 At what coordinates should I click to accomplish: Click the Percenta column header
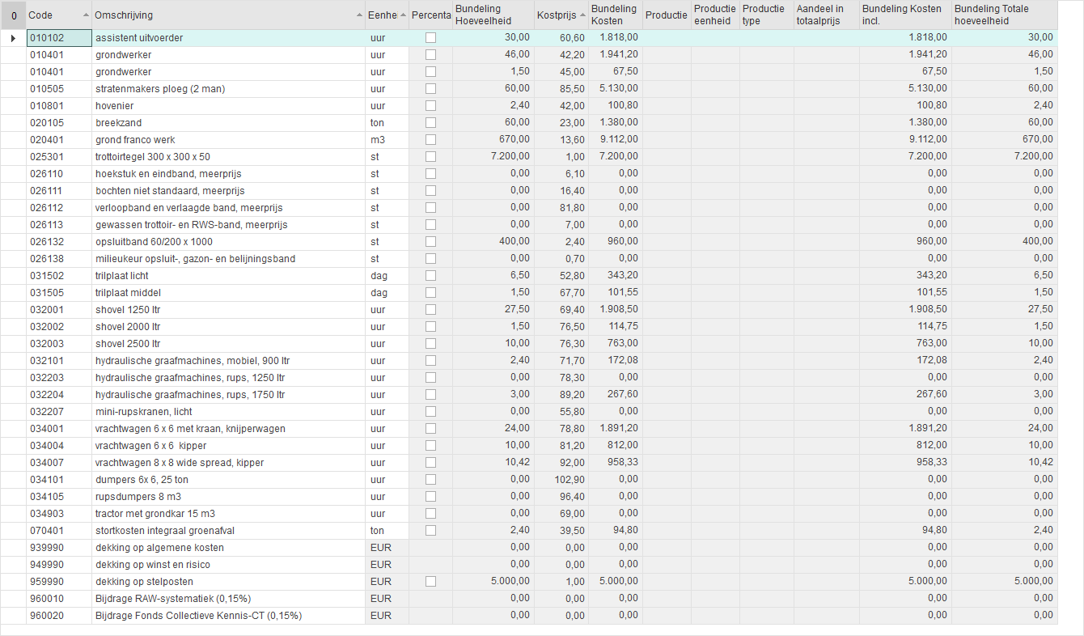(x=430, y=15)
